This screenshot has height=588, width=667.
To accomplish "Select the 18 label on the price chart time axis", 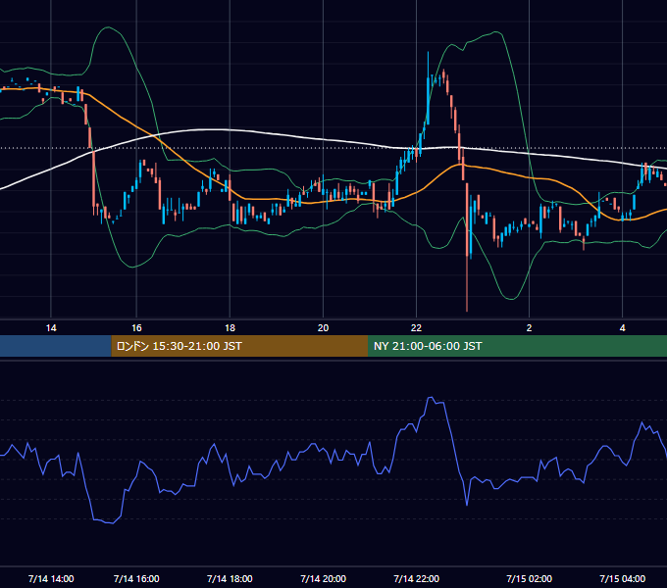I will click(230, 328).
